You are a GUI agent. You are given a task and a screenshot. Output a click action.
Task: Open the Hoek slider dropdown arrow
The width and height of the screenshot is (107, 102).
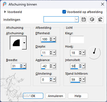coord(84,53)
